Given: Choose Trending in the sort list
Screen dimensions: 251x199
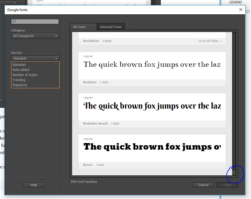Looking at the screenshot, I should coord(19,80).
